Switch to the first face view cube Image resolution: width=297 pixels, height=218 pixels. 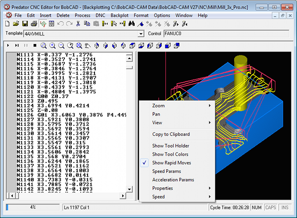click(132, 46)
